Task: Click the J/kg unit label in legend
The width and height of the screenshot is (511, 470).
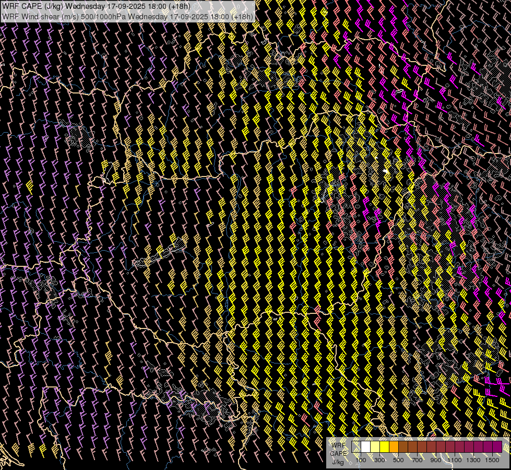Action: (x=338, y=462)
